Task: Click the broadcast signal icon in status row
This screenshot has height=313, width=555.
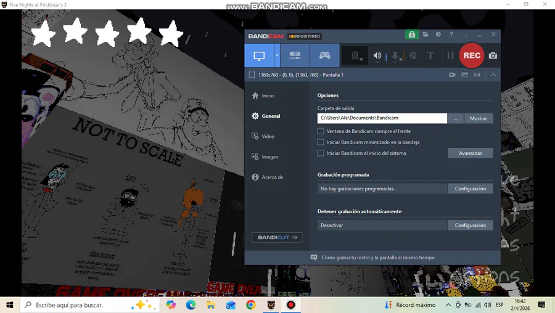Action: pyautogui.click(x=477, y=75)
